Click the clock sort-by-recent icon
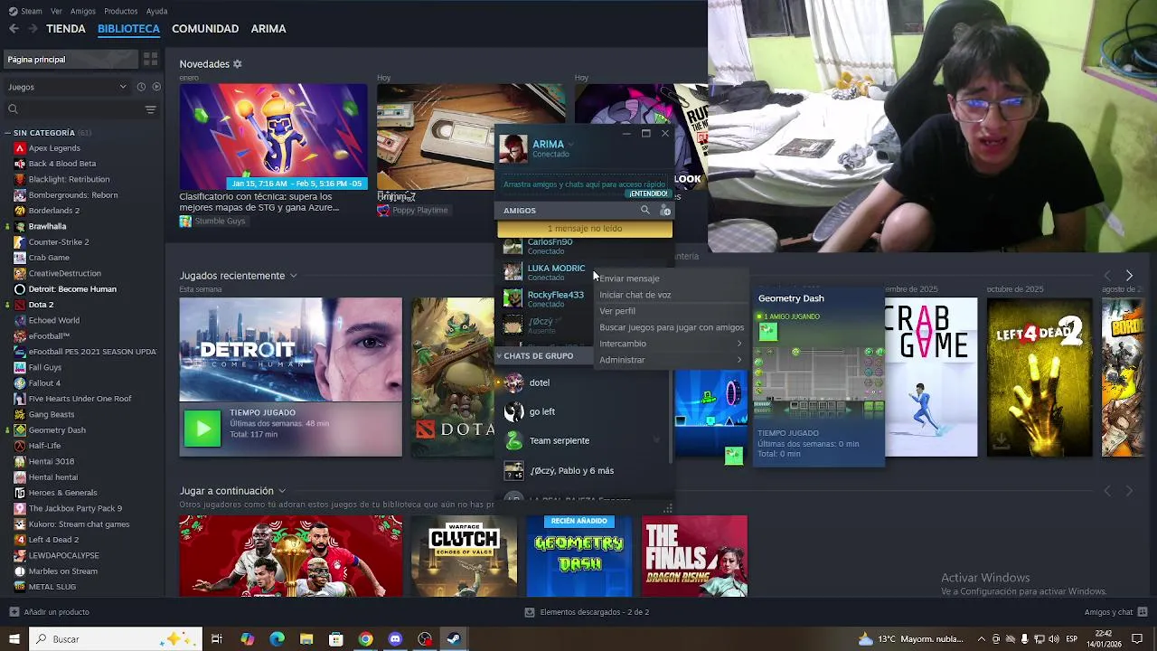The image size is (1157, 651). tap(141, 87)
